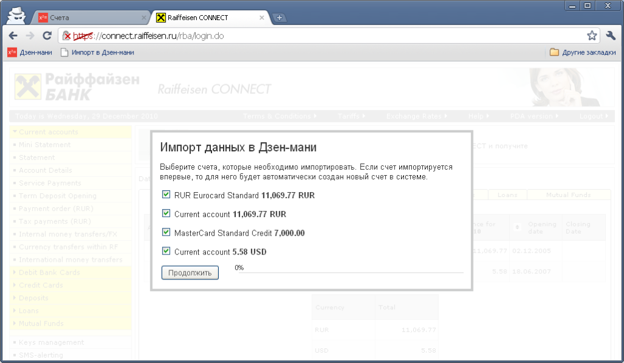Open Terms & Conditions menu

pos(280,116)
